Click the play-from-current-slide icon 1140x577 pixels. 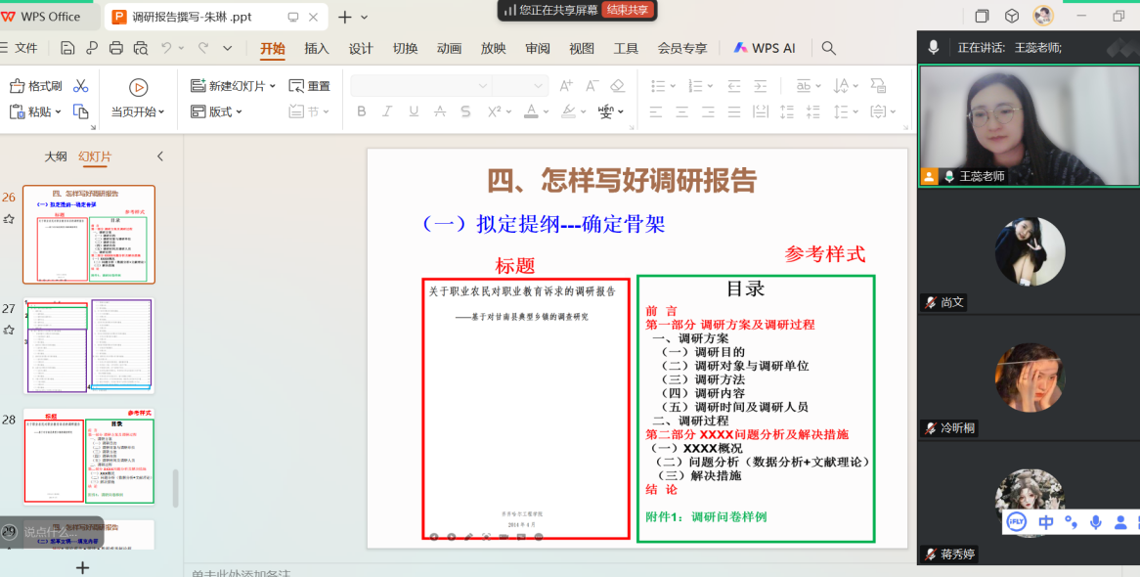(x=138, y=87)
